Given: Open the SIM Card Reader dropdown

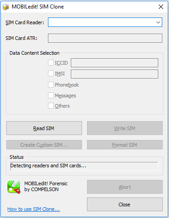Looking at the screenshot, I should tap(105, 22).
